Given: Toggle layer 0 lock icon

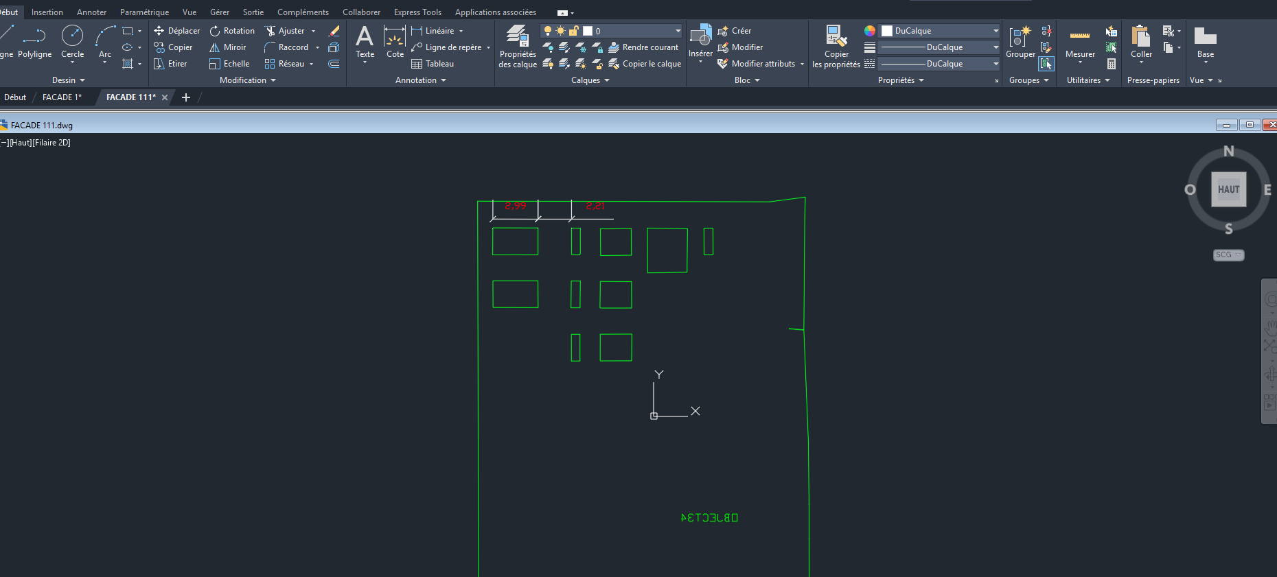Looking at the screenshot, I should click(x=574, y=31).
